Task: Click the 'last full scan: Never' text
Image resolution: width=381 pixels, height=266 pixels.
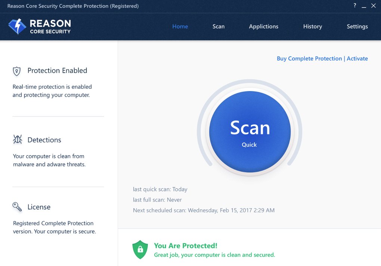Action: click(x=157, y=200)
